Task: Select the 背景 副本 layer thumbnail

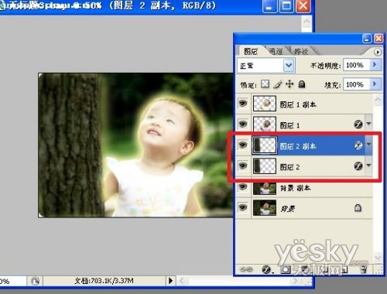Action: tap(265, 188)
